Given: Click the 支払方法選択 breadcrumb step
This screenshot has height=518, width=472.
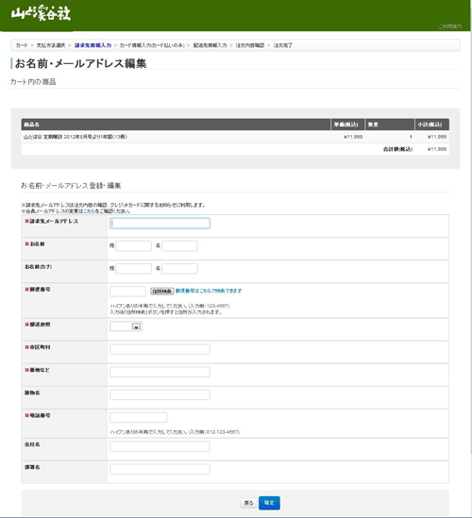Looking at the screenshot, I should point(51,45).
